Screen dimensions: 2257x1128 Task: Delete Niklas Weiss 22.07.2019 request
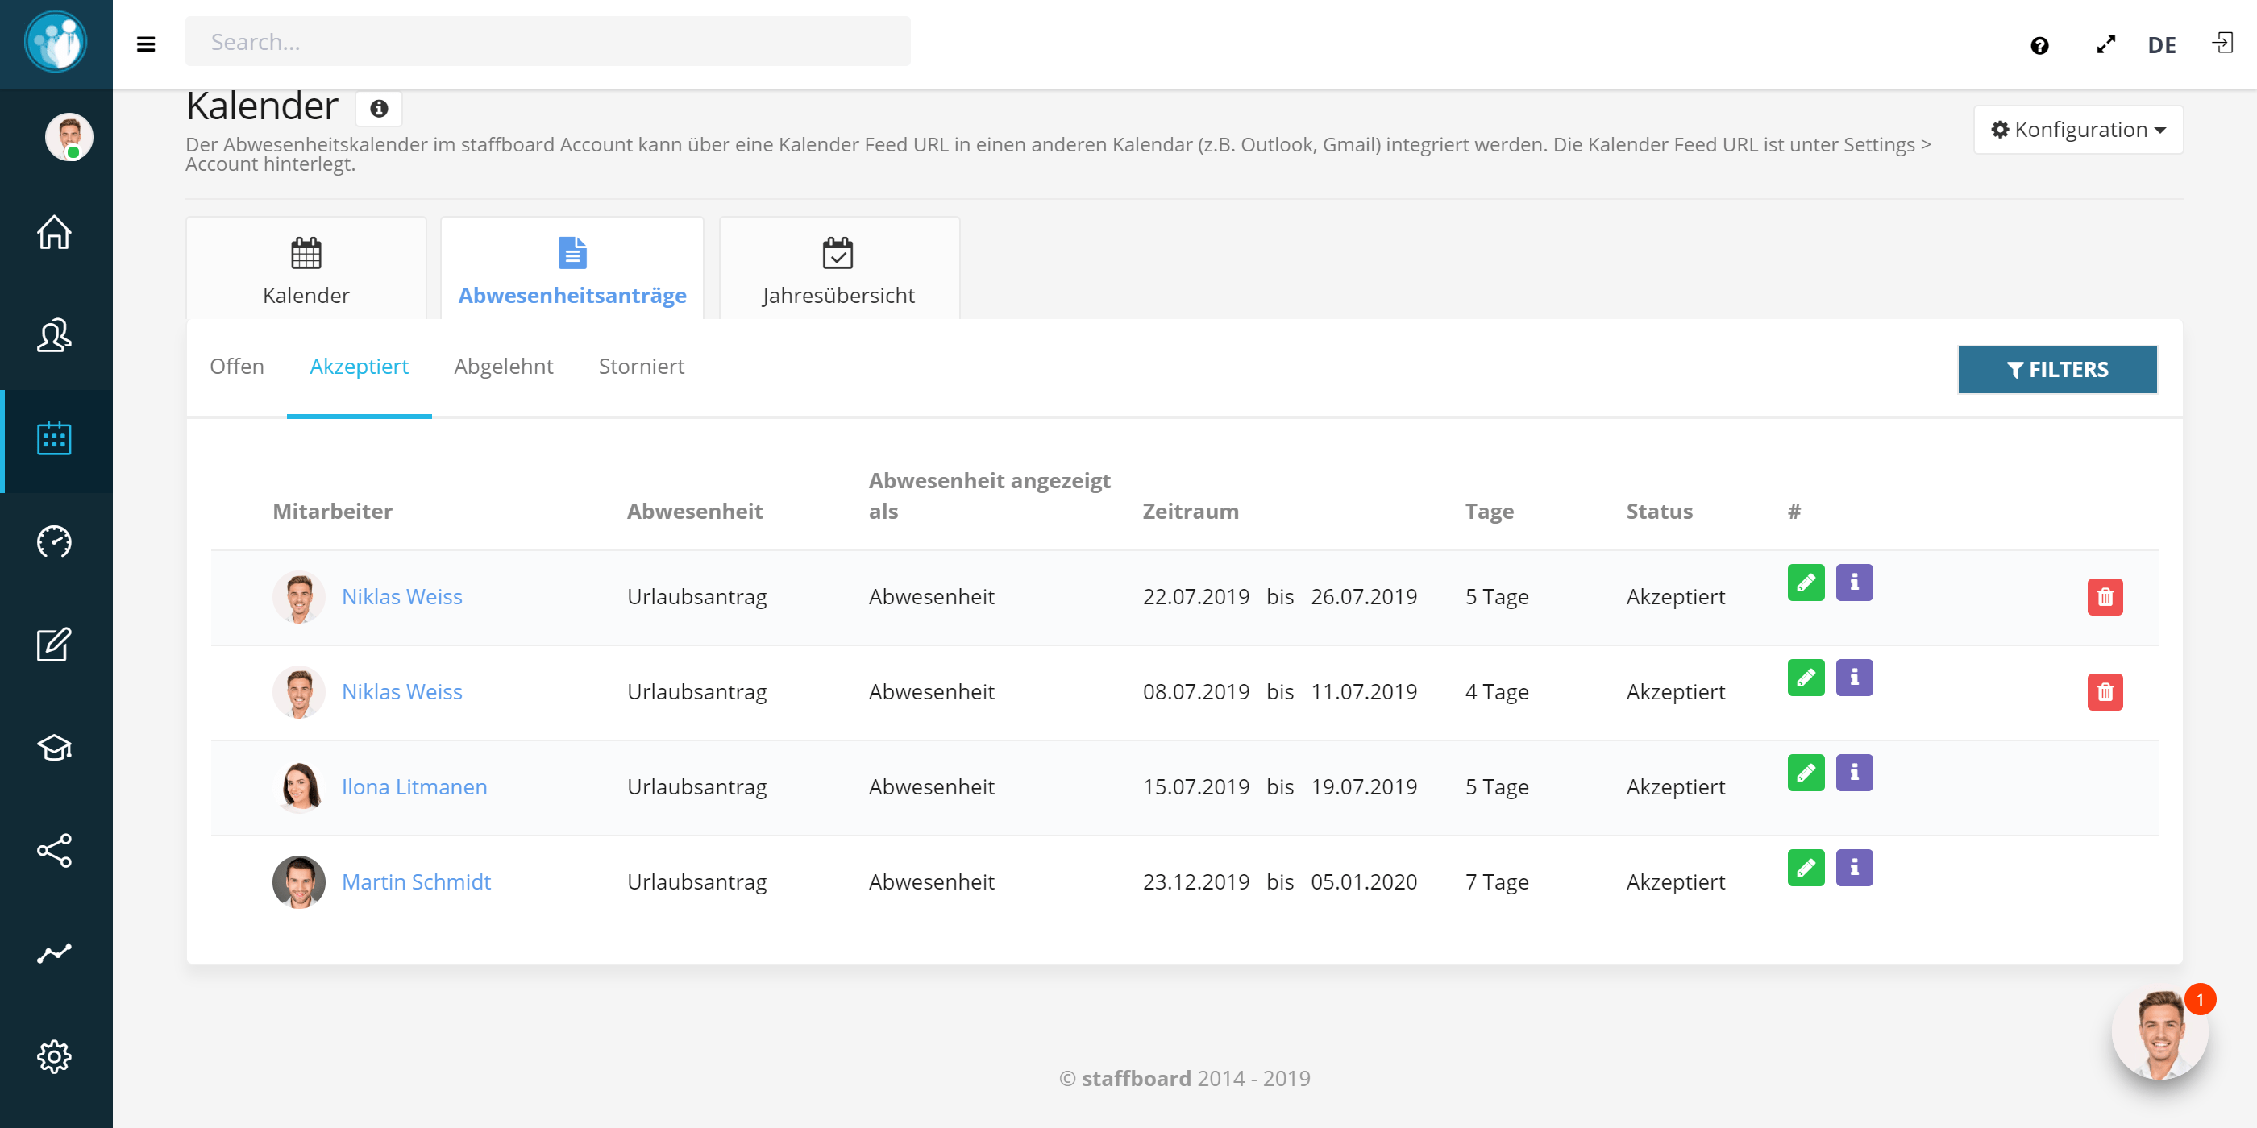(x=2105, y=597)
